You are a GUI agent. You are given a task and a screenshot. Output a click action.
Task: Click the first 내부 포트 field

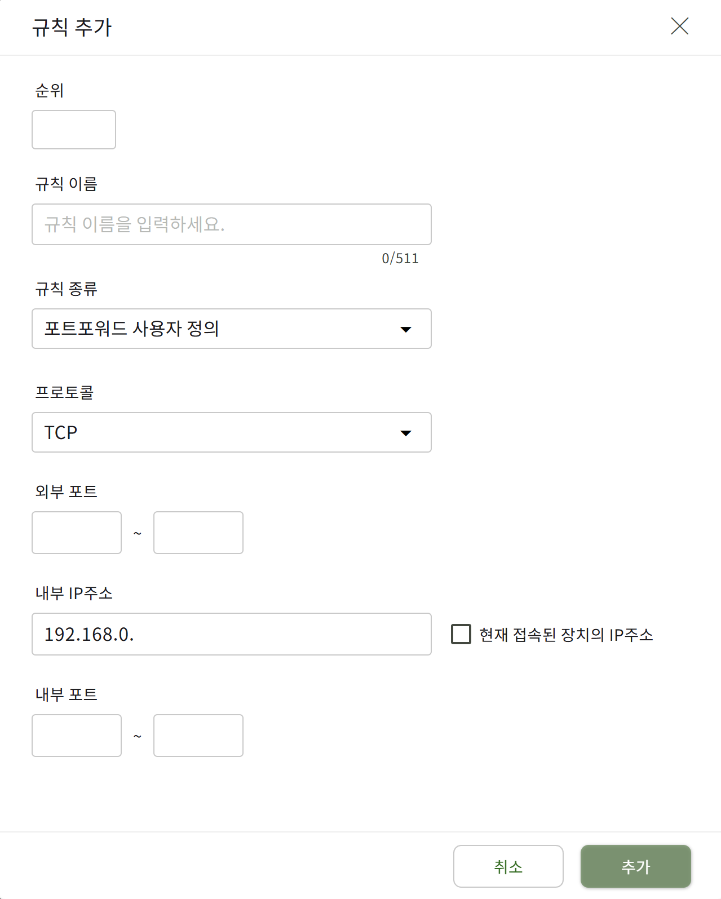coord(76,736)
